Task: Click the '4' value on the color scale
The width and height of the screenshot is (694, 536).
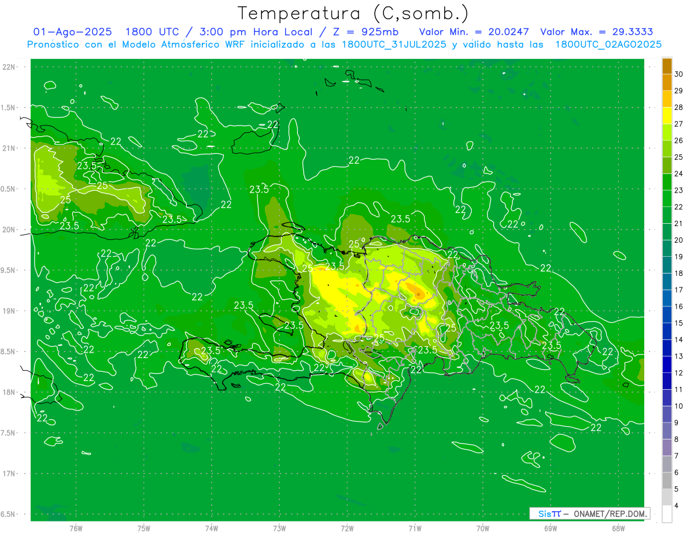Action: (x=677, y=505)
